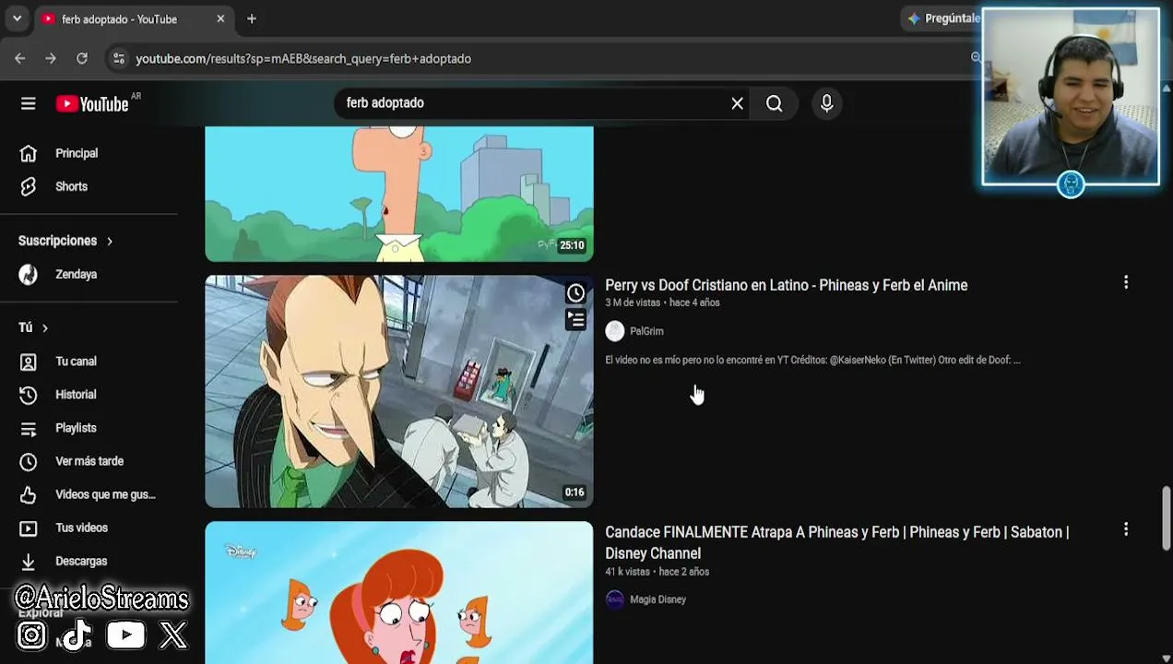Open 'Perry vs Doof Cristiano en Latino' title

[x=787, y=285]
